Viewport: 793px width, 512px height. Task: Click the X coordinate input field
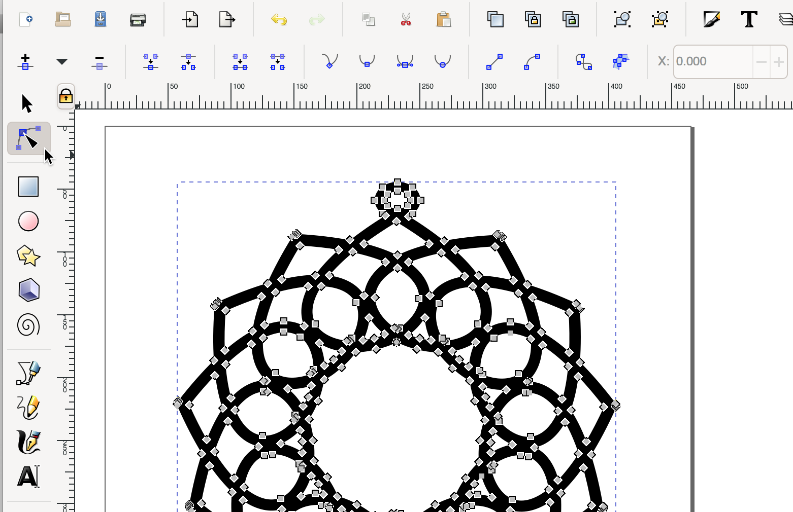click(x=713, y=62)
